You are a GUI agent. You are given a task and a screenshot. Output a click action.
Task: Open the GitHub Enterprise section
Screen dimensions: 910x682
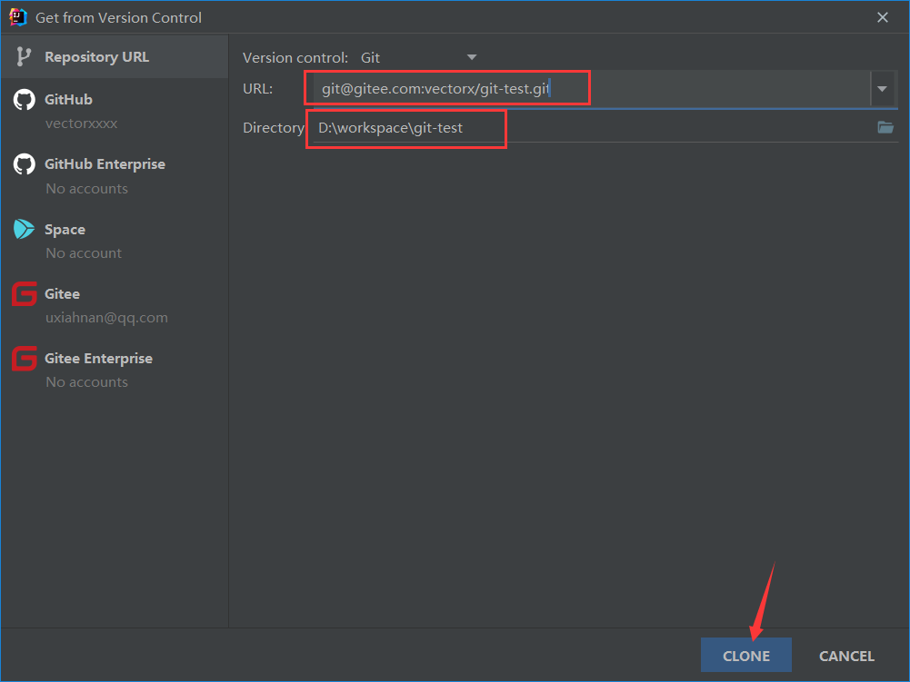coord(115,175)
